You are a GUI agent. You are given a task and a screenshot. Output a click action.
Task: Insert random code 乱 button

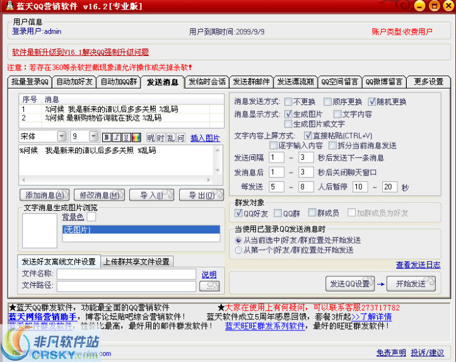coord(171,138)
